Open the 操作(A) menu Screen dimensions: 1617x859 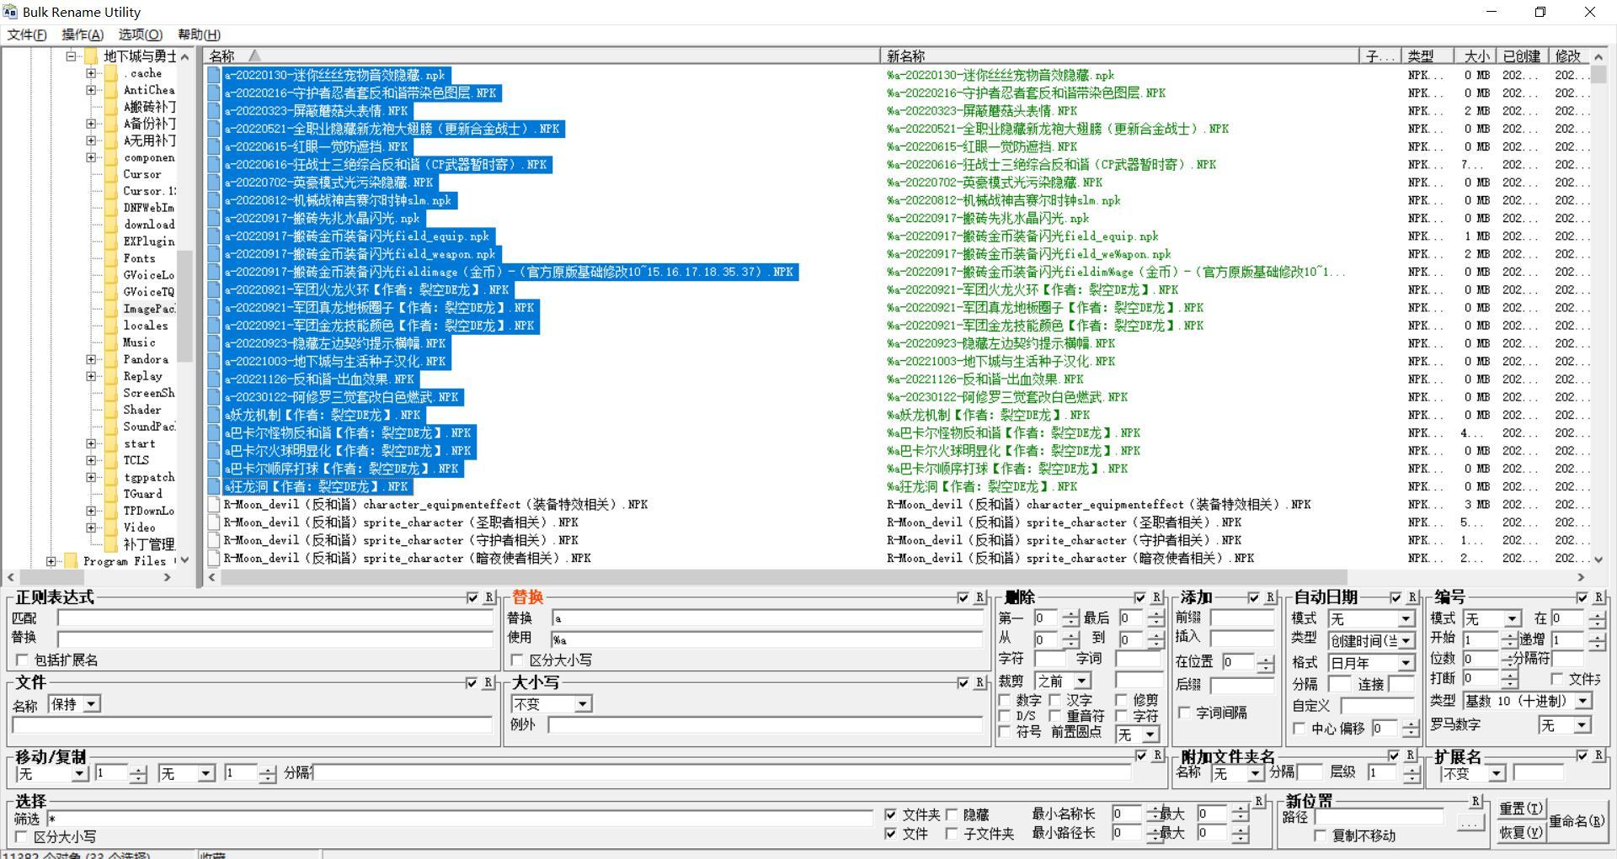coord(82,34)
